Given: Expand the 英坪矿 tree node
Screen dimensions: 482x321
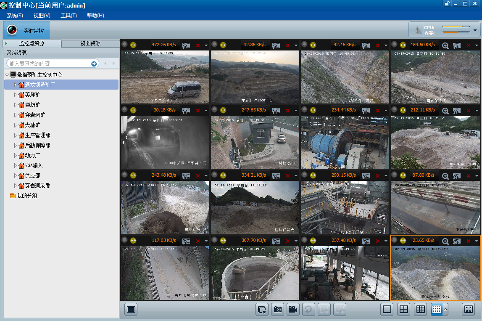Looking at the screenshot, I should pyautogui.click(x=15, y=95).
